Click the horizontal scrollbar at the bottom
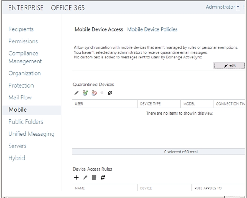 coord(116,197)
